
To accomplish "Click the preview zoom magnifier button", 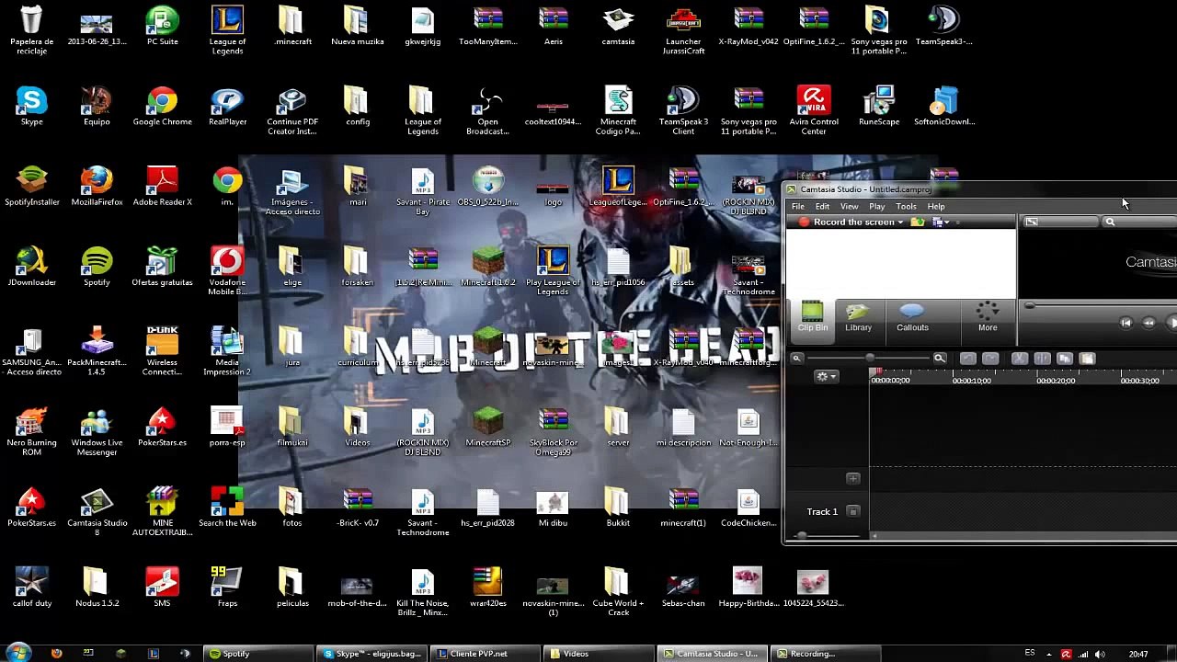I will point(1110,223).
